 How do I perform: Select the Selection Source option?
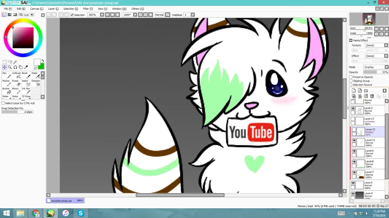click(351, 85)
